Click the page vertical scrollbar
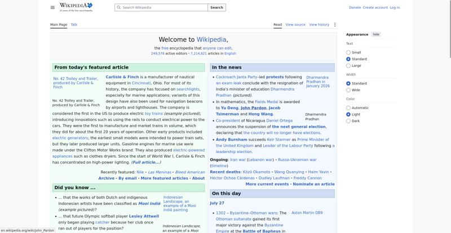The image size is (451, 233). pyautogui.click(x=449, y=29)
